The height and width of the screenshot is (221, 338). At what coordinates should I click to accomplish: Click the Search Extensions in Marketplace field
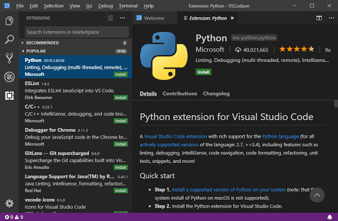coord(77,32)
